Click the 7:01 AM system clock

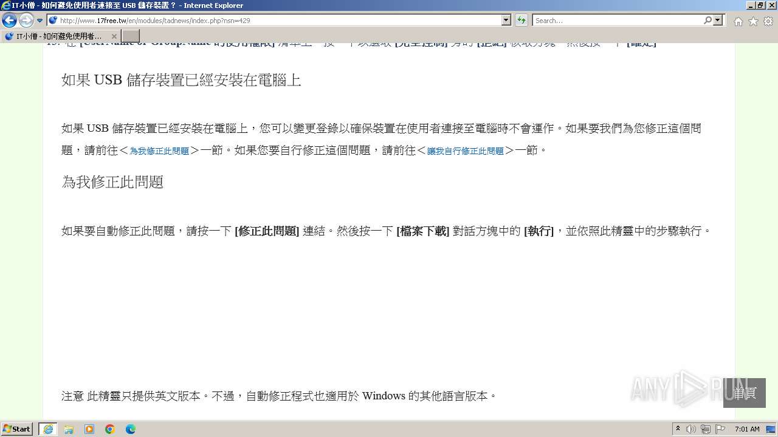coord(747,429)
